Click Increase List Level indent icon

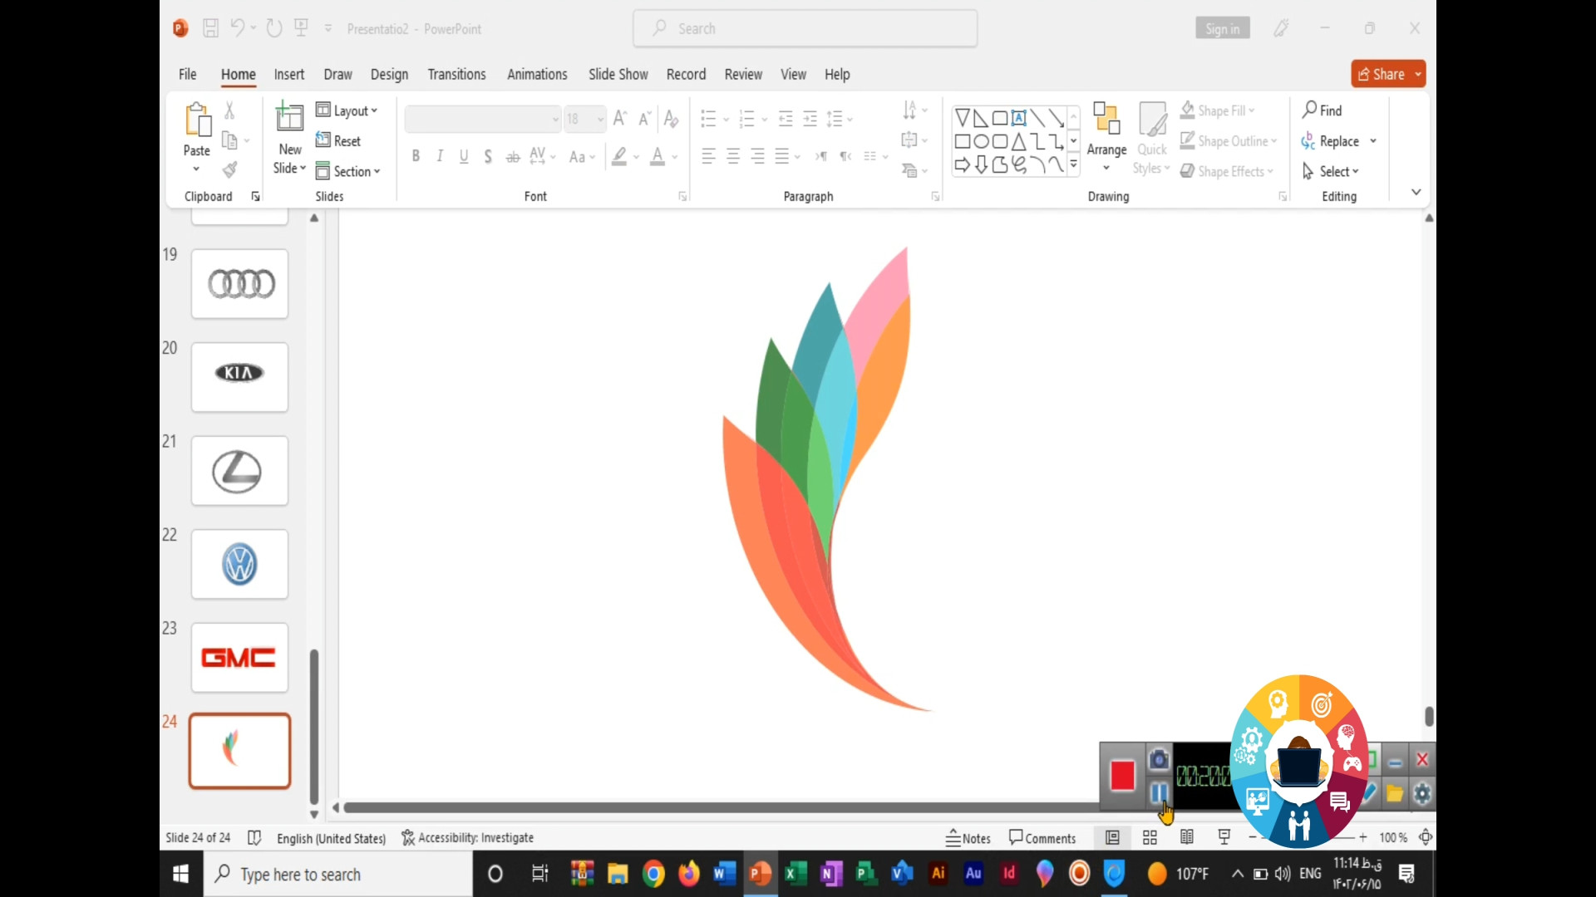point(810,119)
